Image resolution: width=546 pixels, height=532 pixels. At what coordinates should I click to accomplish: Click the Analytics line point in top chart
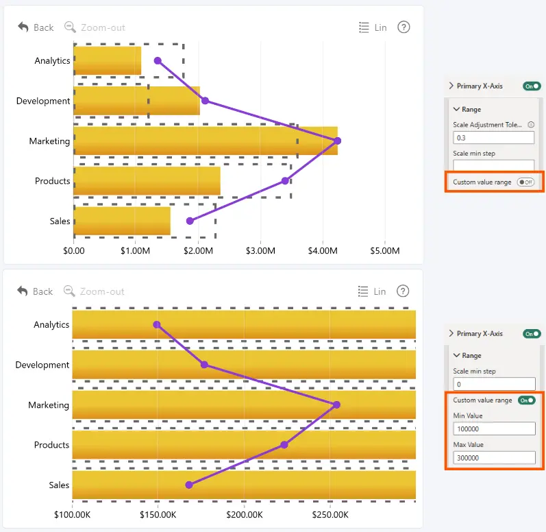coord(158,60)
